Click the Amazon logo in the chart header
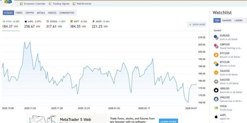Viewport: 247px width, 123px height. click(94, 22)
